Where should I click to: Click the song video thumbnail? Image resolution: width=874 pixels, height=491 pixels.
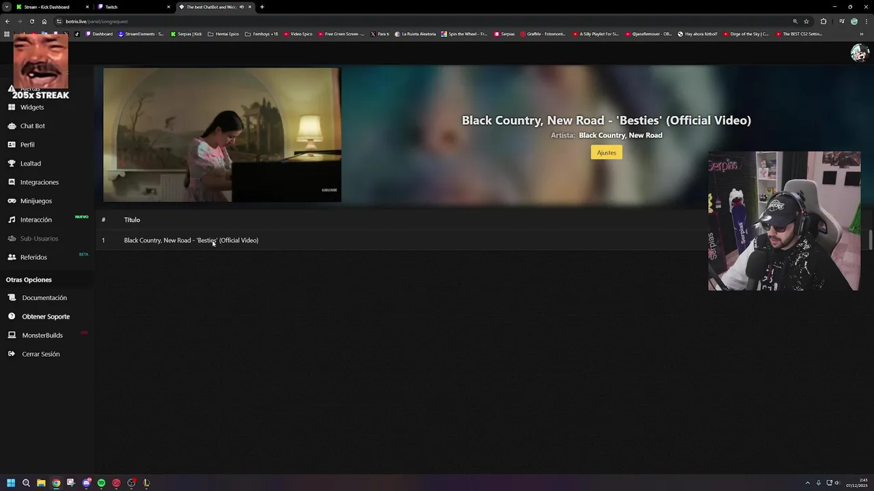[x=222, y=134]
